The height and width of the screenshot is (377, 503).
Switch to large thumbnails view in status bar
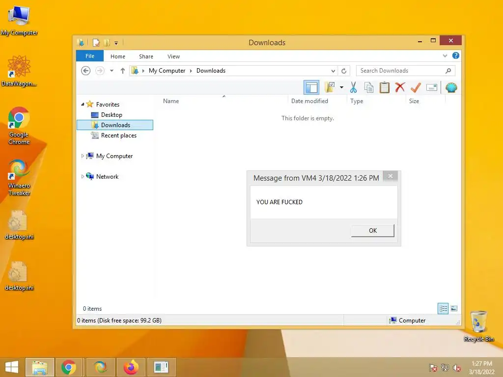pos(453,308)
